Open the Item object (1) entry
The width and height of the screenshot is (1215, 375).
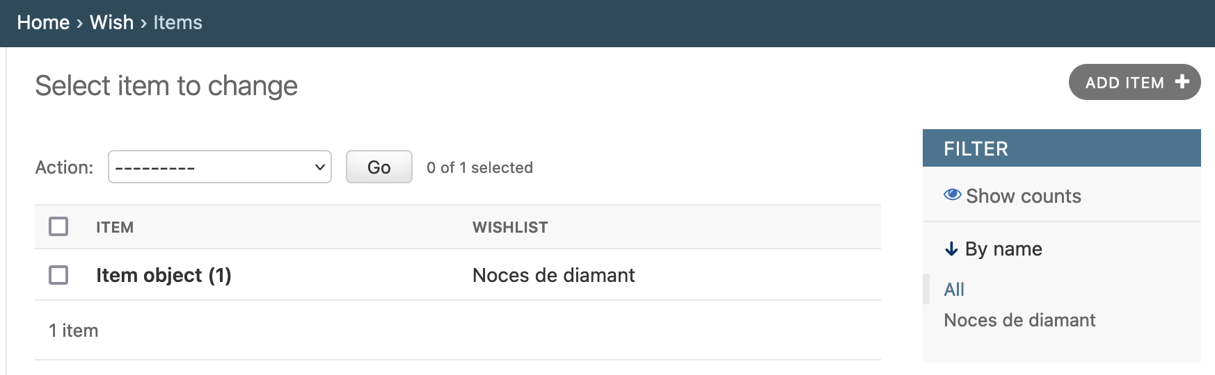164,275
